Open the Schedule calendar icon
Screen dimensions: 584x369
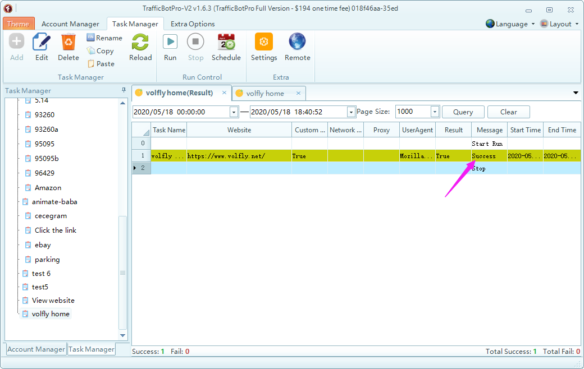tap(226, 43)
